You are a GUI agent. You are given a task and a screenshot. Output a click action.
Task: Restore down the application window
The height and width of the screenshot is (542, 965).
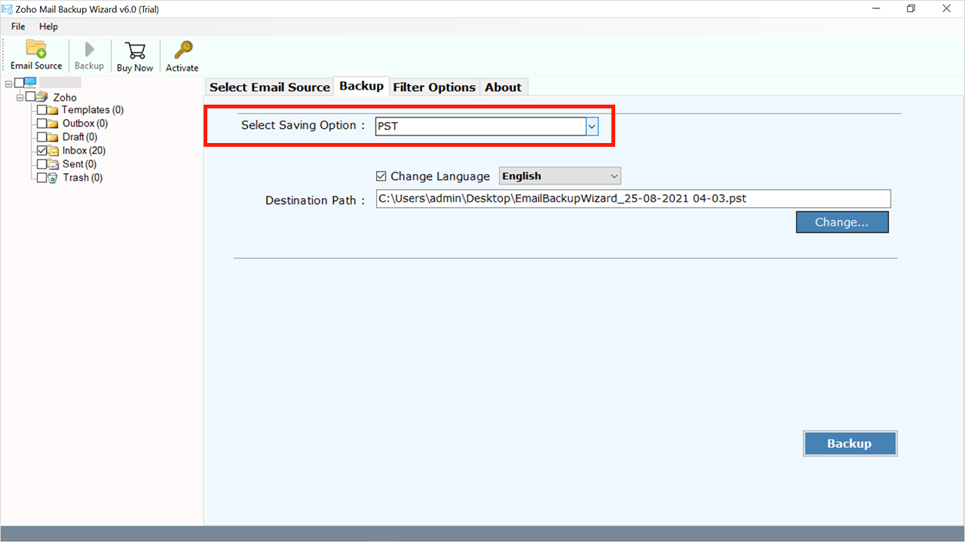(x=911, y=9)
